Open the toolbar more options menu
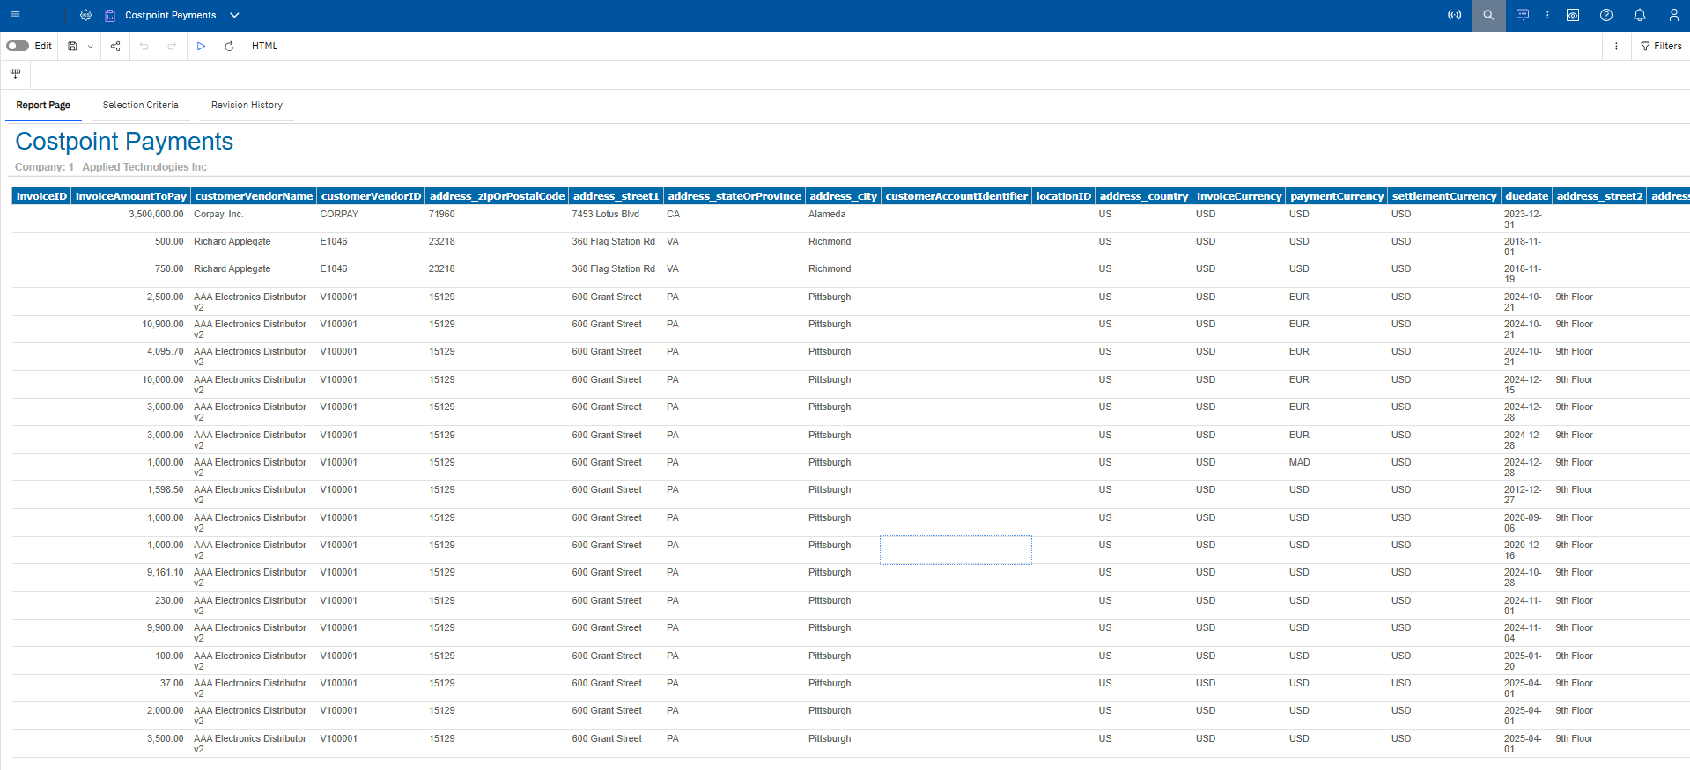Image resolution: width=1690 pixels, height=770 pixels. click(x=1616, y=46)
